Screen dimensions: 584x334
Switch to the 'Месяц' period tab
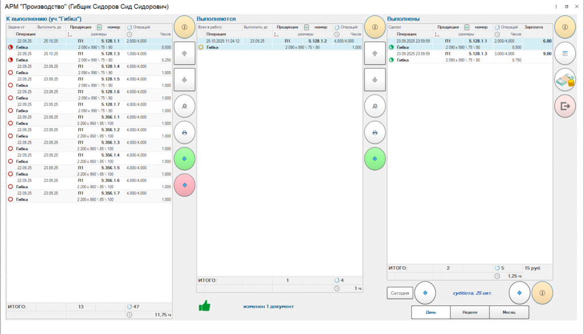pyautogui.click(x=509, y=312)
